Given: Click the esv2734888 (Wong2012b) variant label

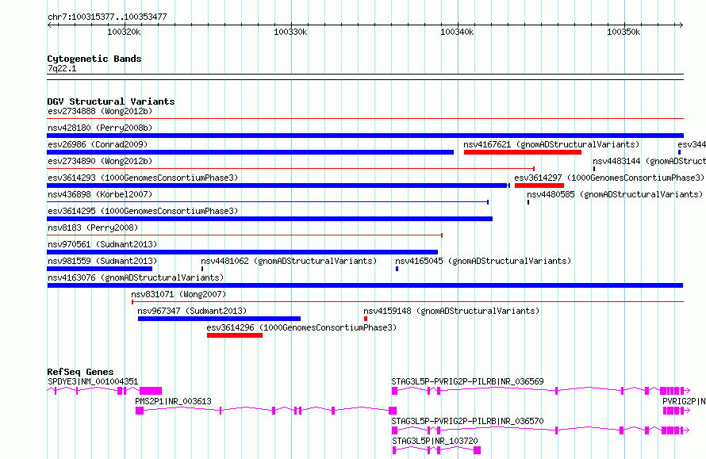Looking at the screenshot, I should click(100, 111).
